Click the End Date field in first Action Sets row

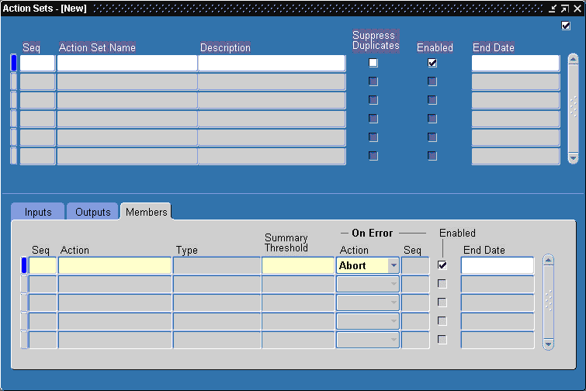coord(515,63)
